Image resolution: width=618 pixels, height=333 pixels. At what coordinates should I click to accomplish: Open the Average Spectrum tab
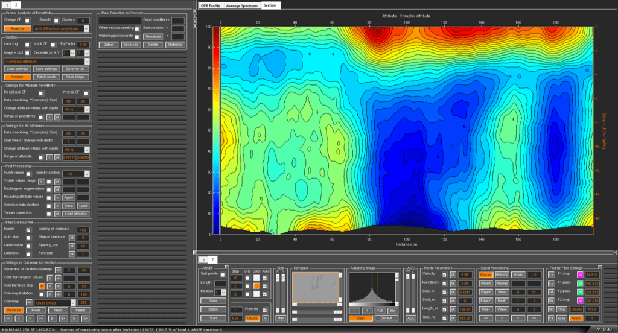[242, 5]
